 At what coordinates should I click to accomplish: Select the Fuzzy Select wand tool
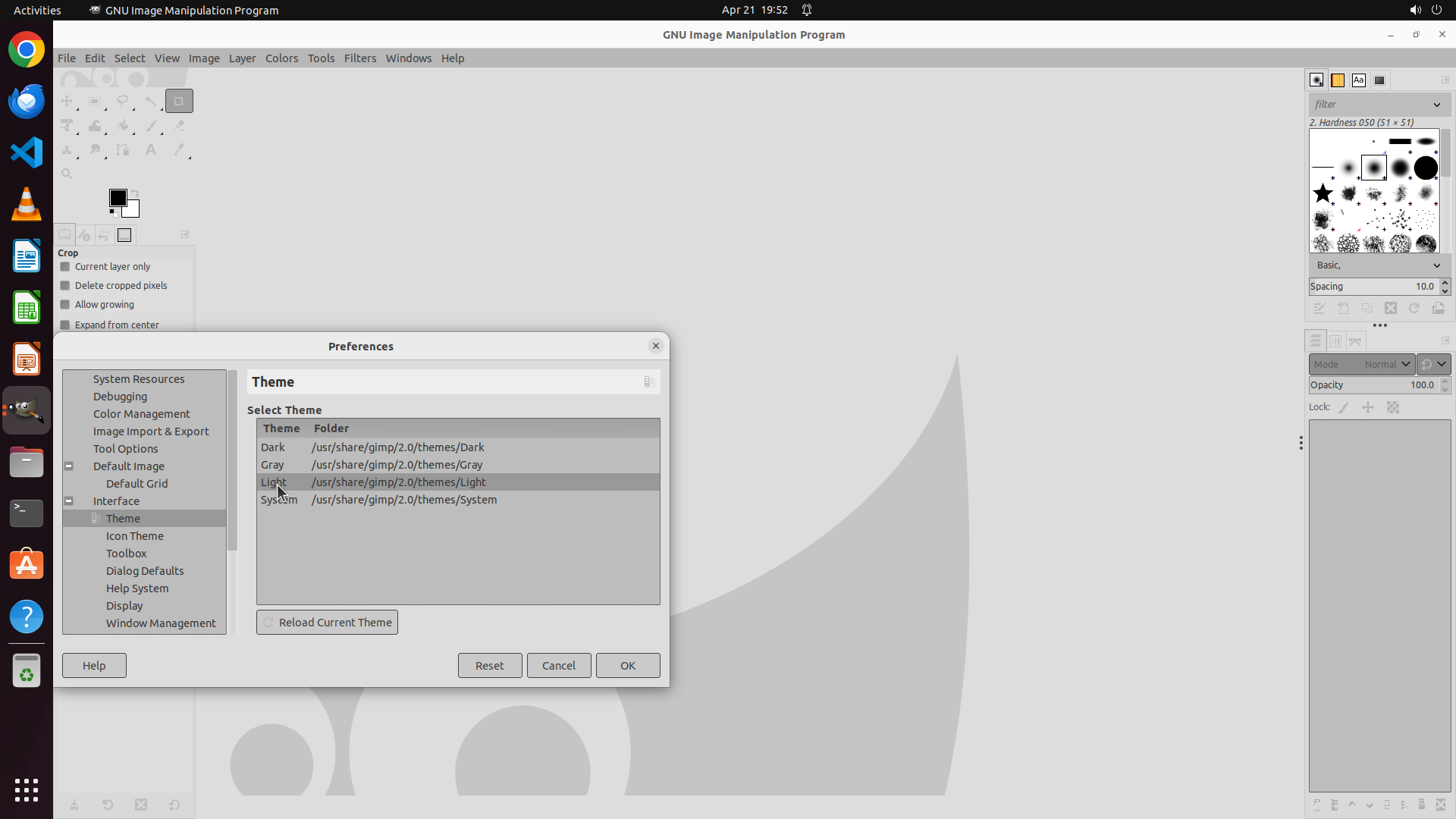tap(151, 101)
